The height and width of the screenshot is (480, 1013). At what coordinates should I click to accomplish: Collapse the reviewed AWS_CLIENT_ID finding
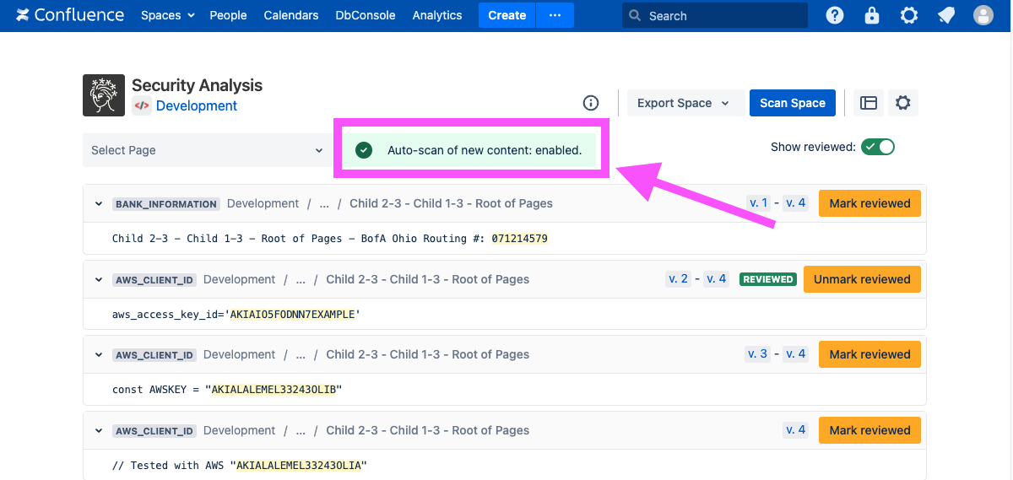(99, 280)
